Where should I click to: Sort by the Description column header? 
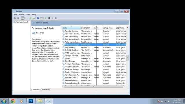click(87, 28)
